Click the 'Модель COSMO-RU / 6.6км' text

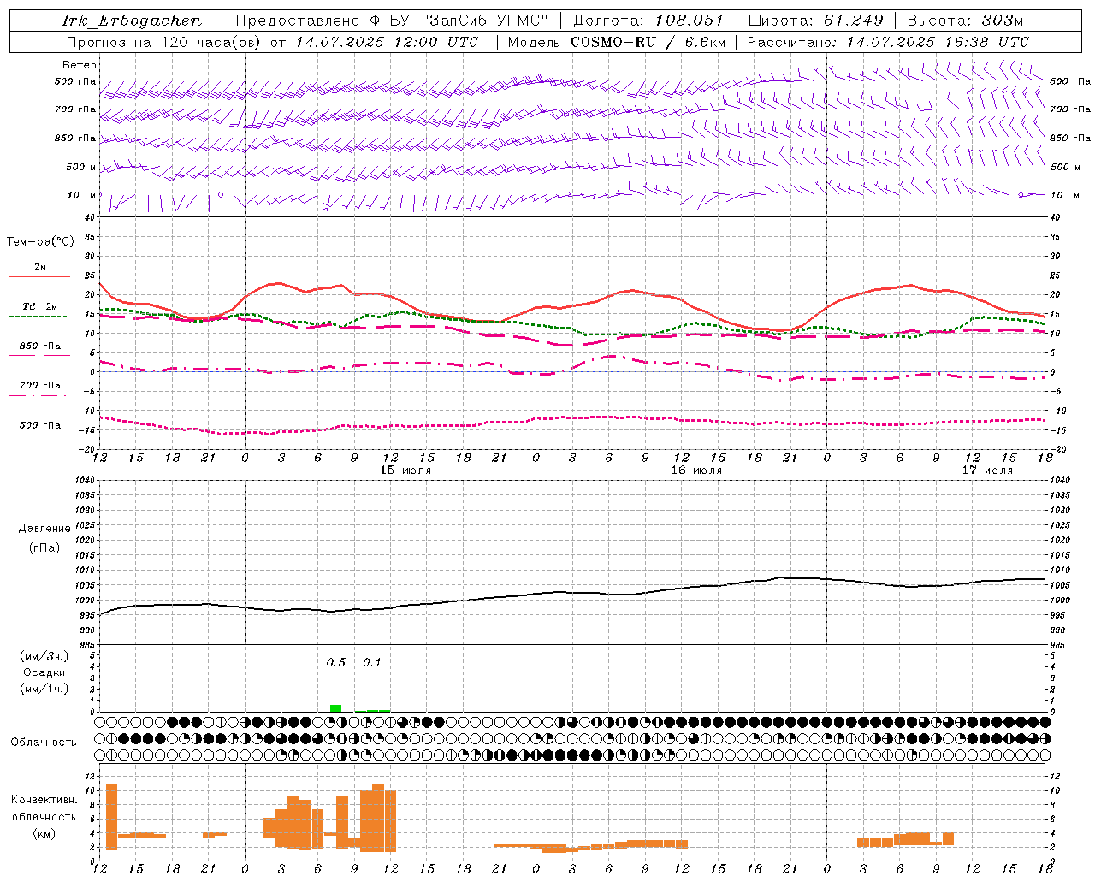click(617, 42)
